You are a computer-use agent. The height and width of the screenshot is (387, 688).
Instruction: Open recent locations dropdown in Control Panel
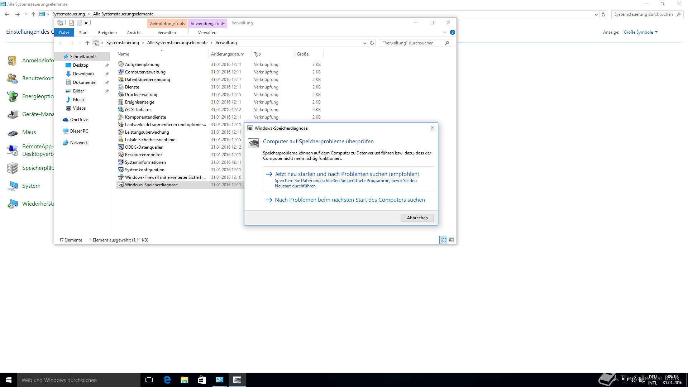[26, 14]
